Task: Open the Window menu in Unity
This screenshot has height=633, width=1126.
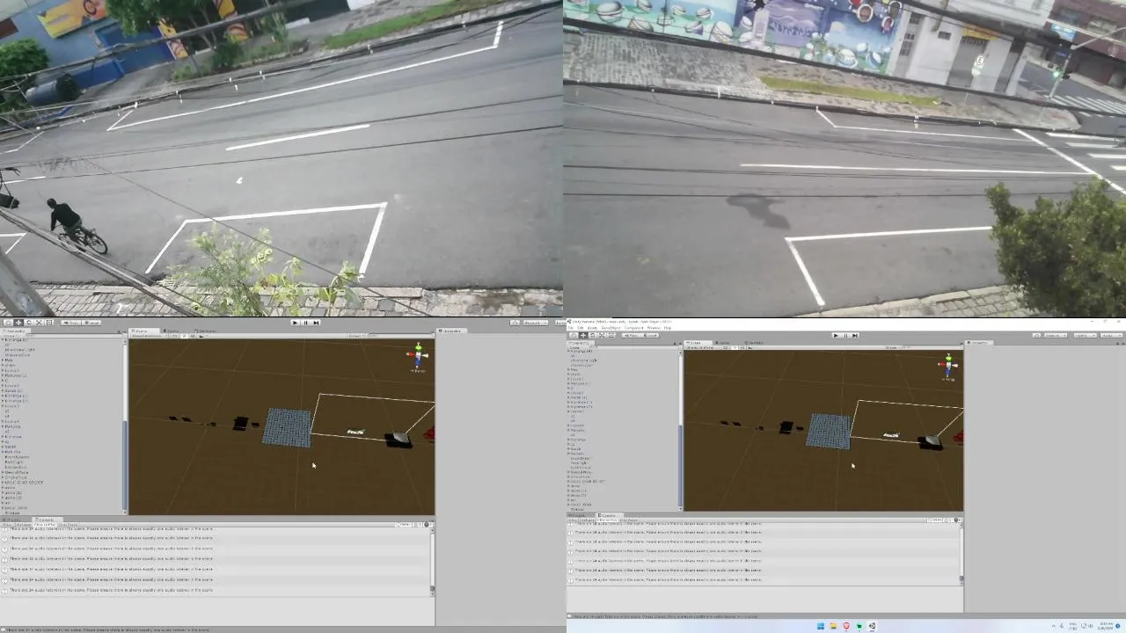Action: click(x=654, y=328)
